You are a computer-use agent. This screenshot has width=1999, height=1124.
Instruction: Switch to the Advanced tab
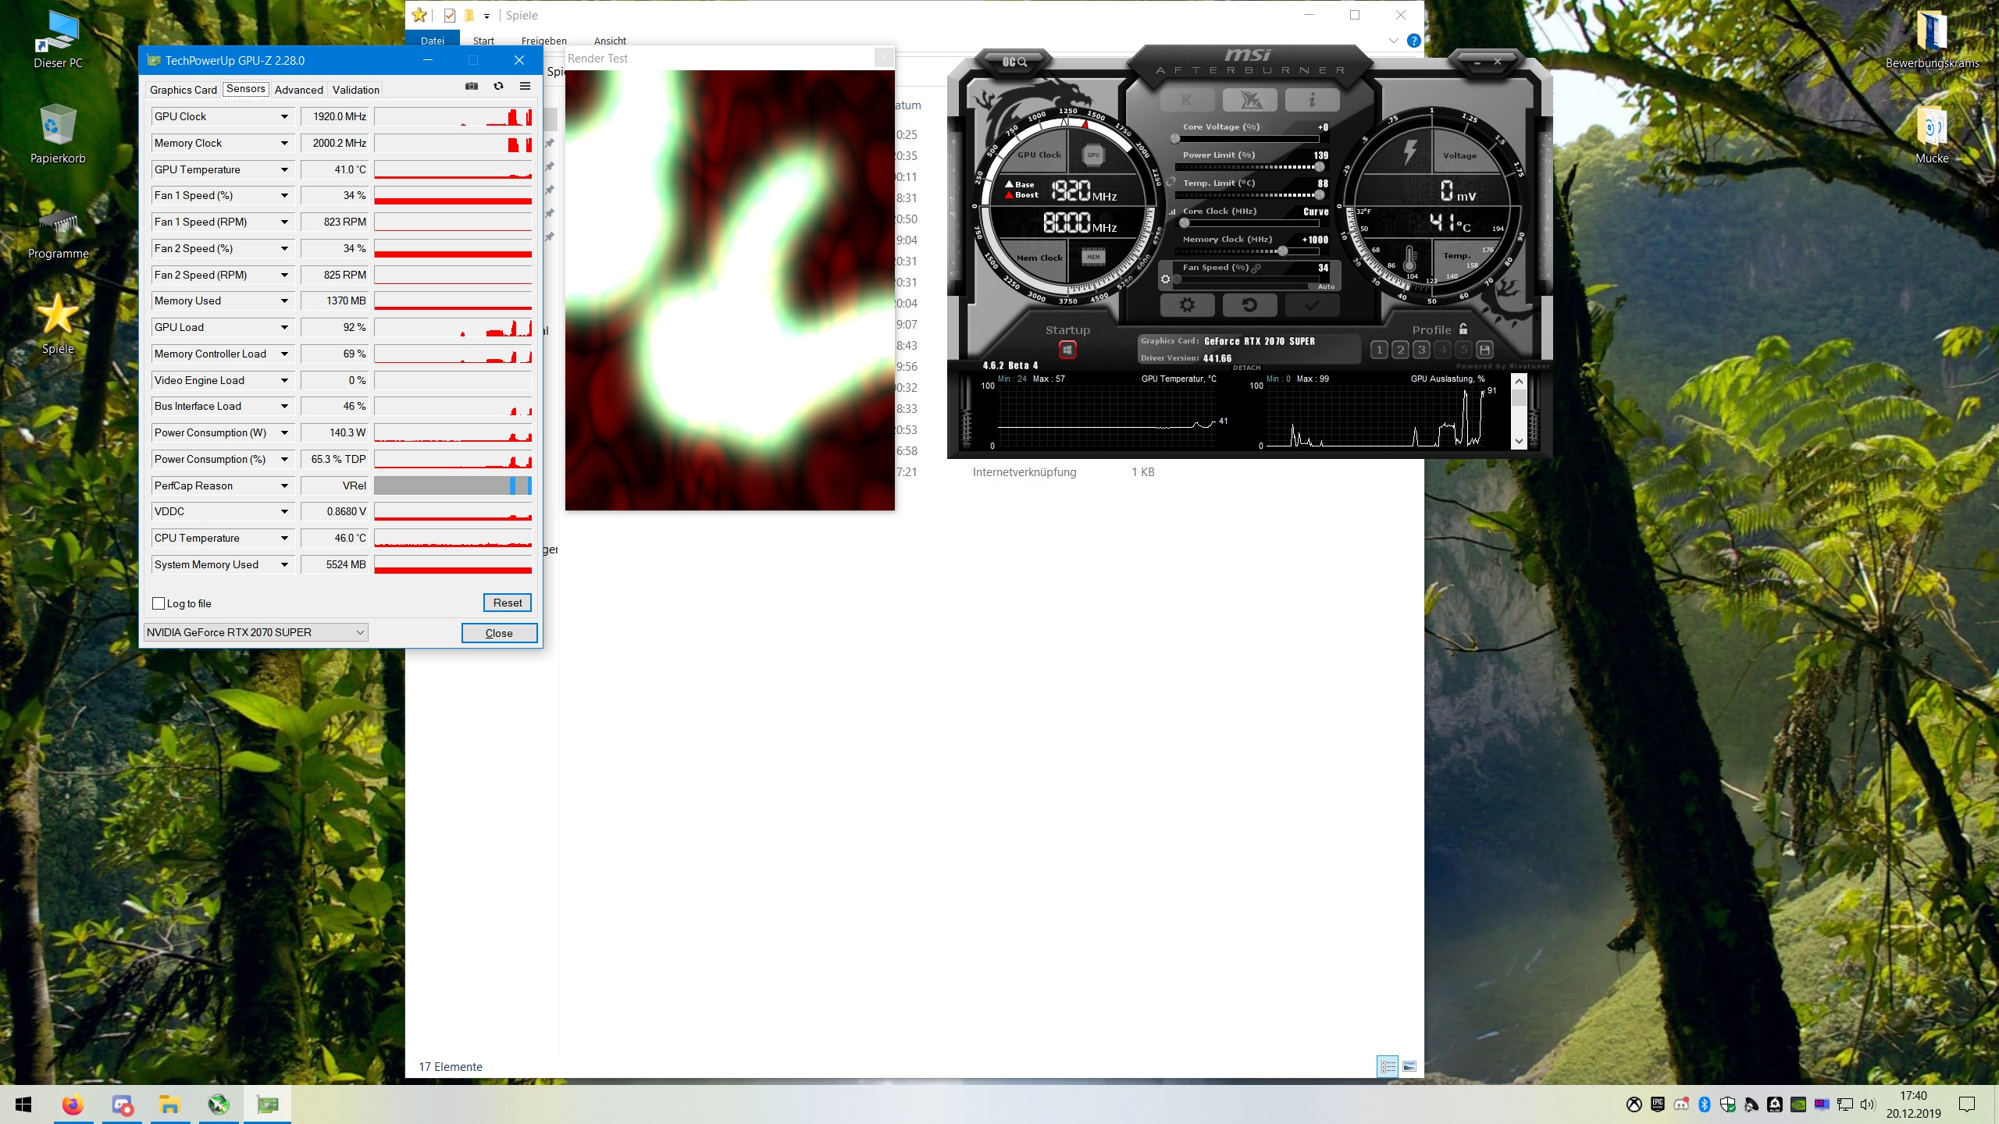(298, 90)
